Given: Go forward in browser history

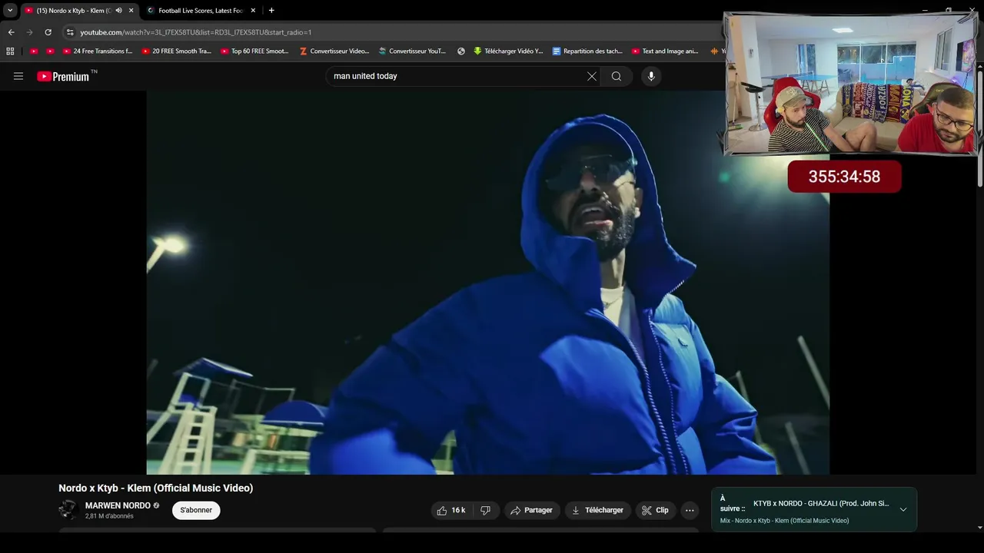Looking at the screenshot, I should pyautogui.click(x=29, y=32).
